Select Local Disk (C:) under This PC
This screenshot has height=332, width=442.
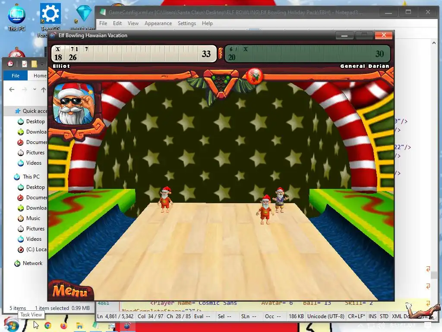coord(35,249)
